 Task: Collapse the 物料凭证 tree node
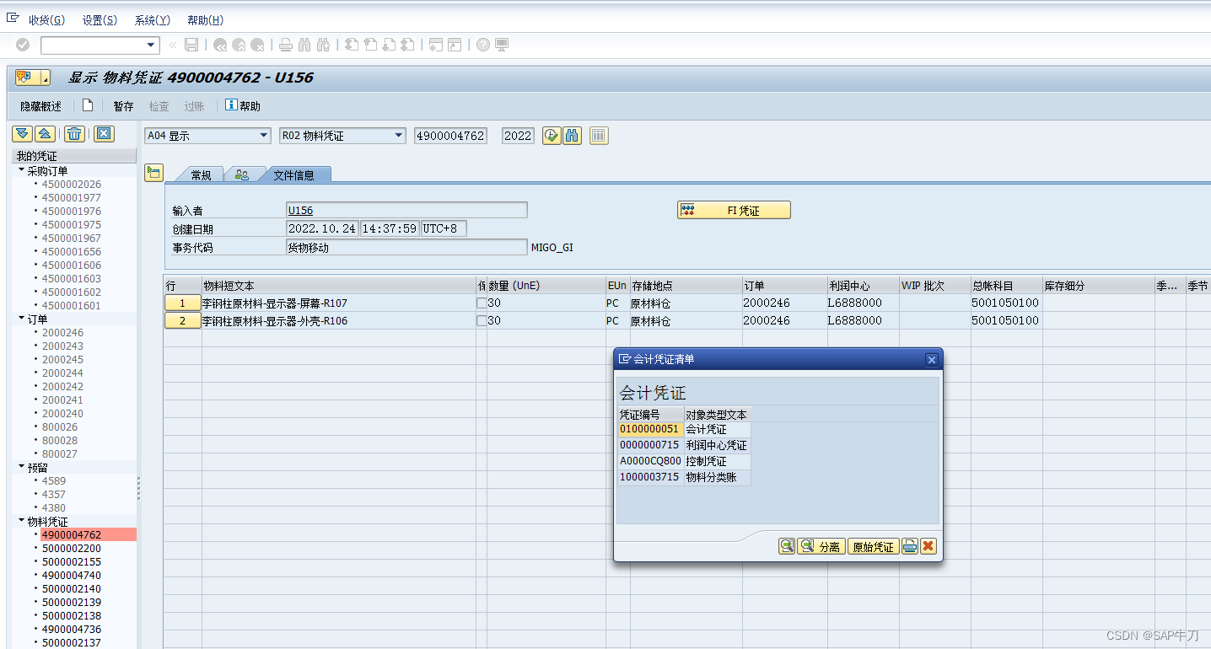22,521
